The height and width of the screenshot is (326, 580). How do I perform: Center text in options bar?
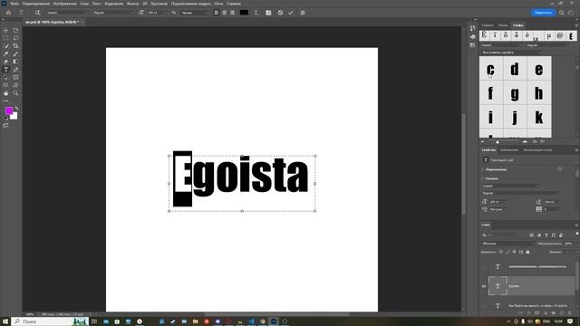[224, 13]
